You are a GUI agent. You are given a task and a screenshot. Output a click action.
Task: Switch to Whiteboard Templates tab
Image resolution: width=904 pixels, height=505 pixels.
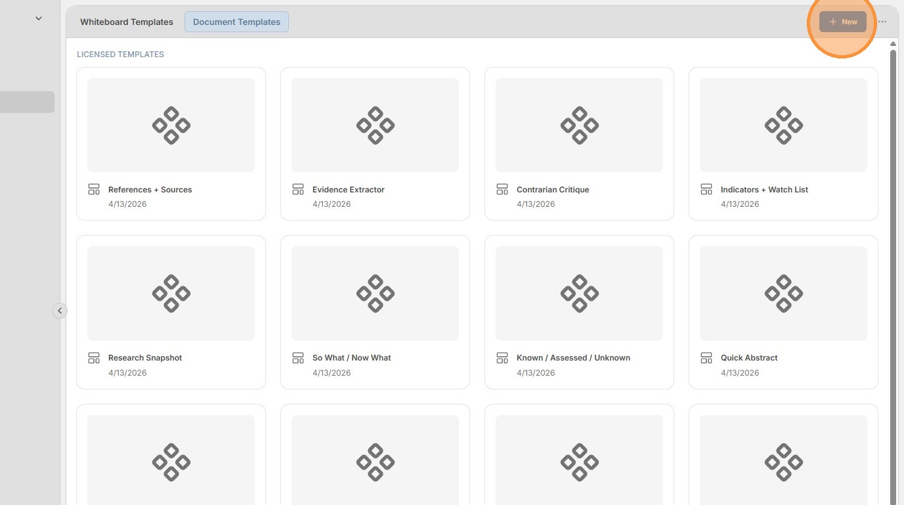pos(127,22)
